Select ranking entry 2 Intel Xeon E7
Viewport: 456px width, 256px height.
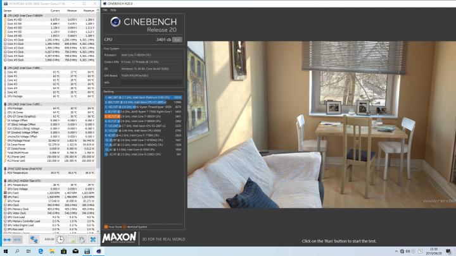point(143,102)
